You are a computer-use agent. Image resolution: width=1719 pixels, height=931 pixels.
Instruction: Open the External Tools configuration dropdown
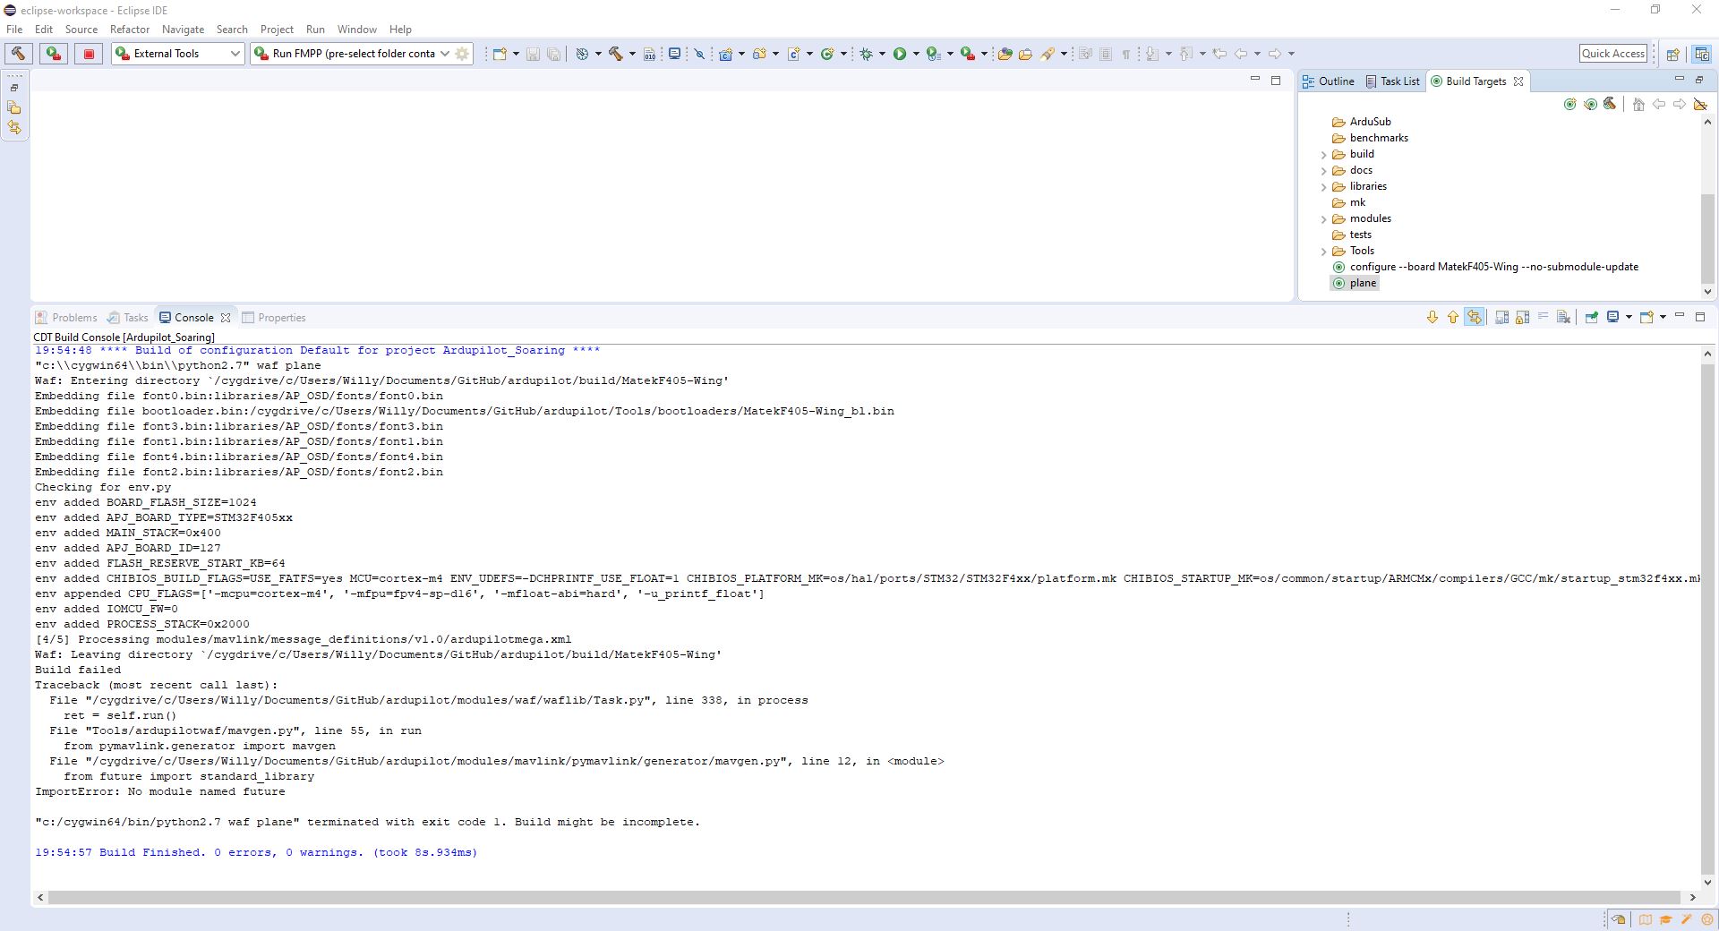click(x=236, y=53)
